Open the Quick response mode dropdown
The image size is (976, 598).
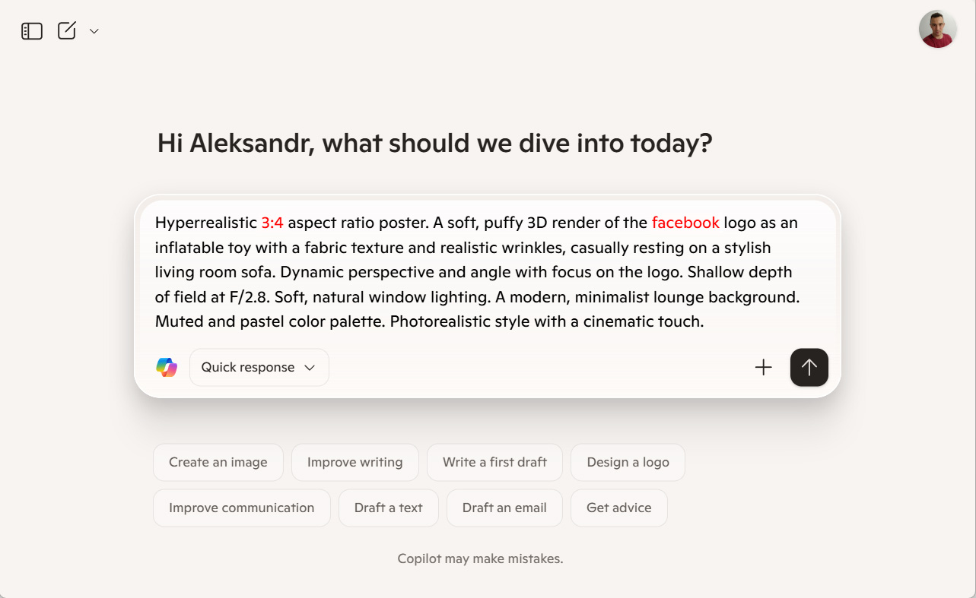click(x=259, y=367)
